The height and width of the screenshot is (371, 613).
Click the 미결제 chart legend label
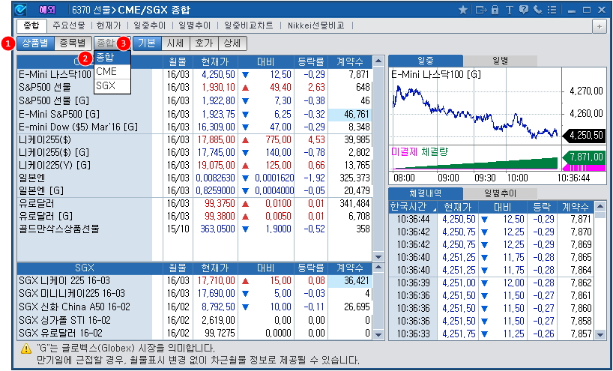[x=405, y=151]
